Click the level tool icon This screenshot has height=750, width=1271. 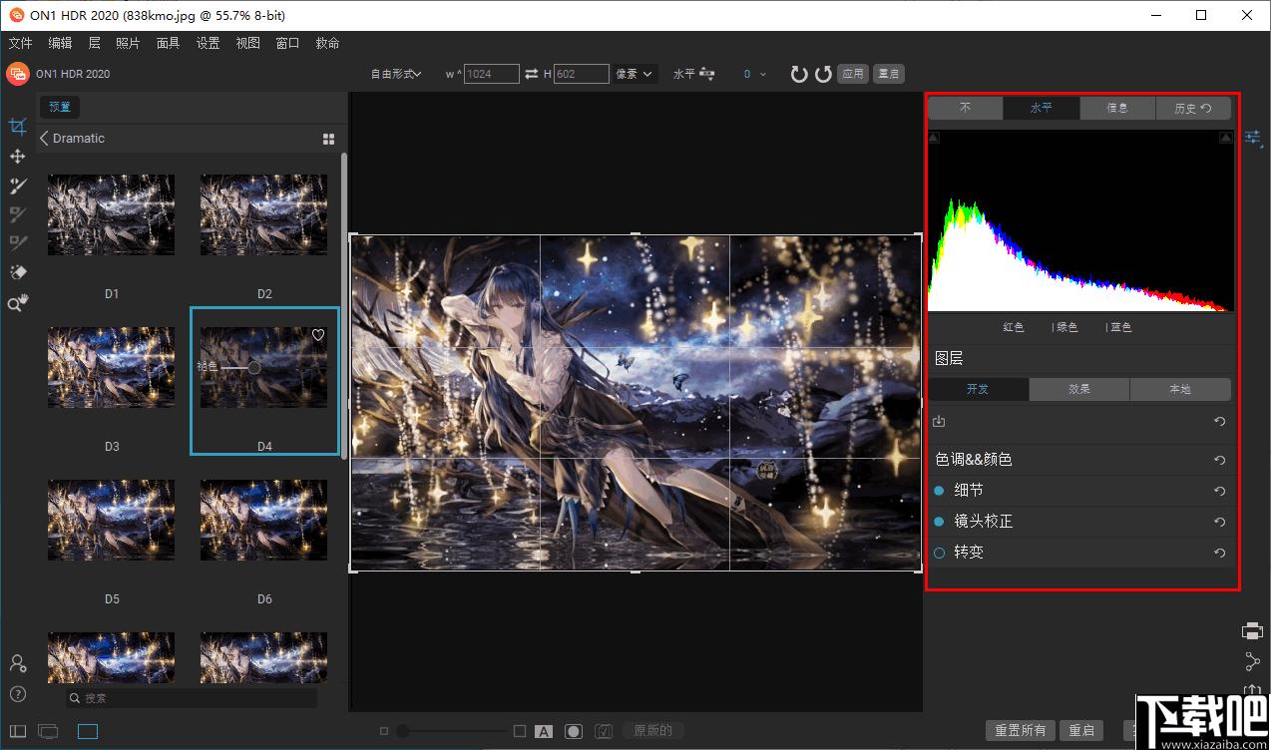(708, 74)
